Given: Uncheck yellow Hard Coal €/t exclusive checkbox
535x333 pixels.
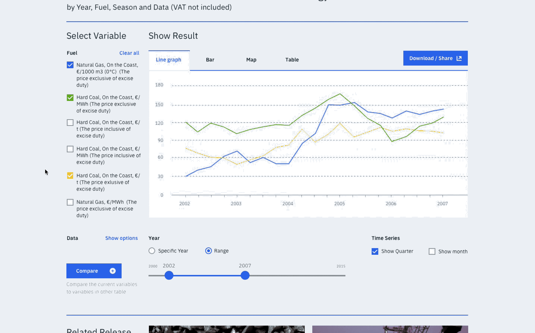Looking at the screenshot, I should 70,175.
